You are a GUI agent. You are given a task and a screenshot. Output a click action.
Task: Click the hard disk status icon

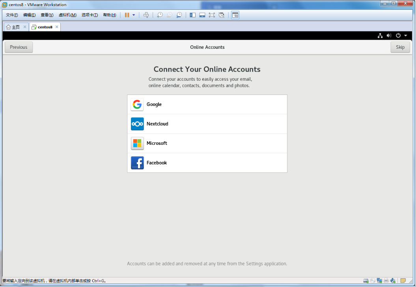click(x=366, y=281)
